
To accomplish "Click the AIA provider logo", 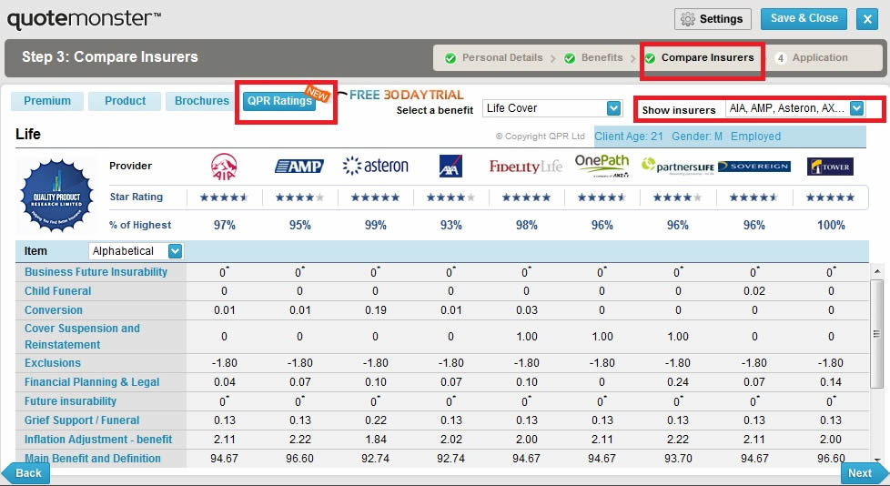I will point(224,166).
